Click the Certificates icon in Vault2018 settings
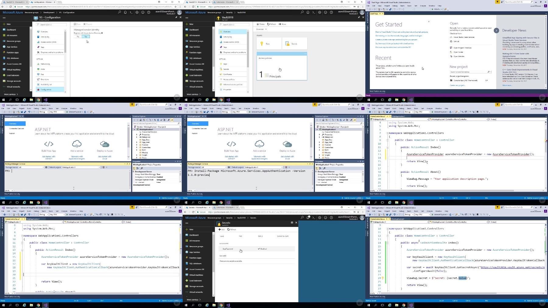Screen dimensions: 548x308 click(x=221, y=74)
